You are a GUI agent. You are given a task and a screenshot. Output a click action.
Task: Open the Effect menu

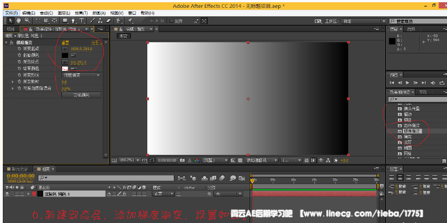[x=81, y=13]
